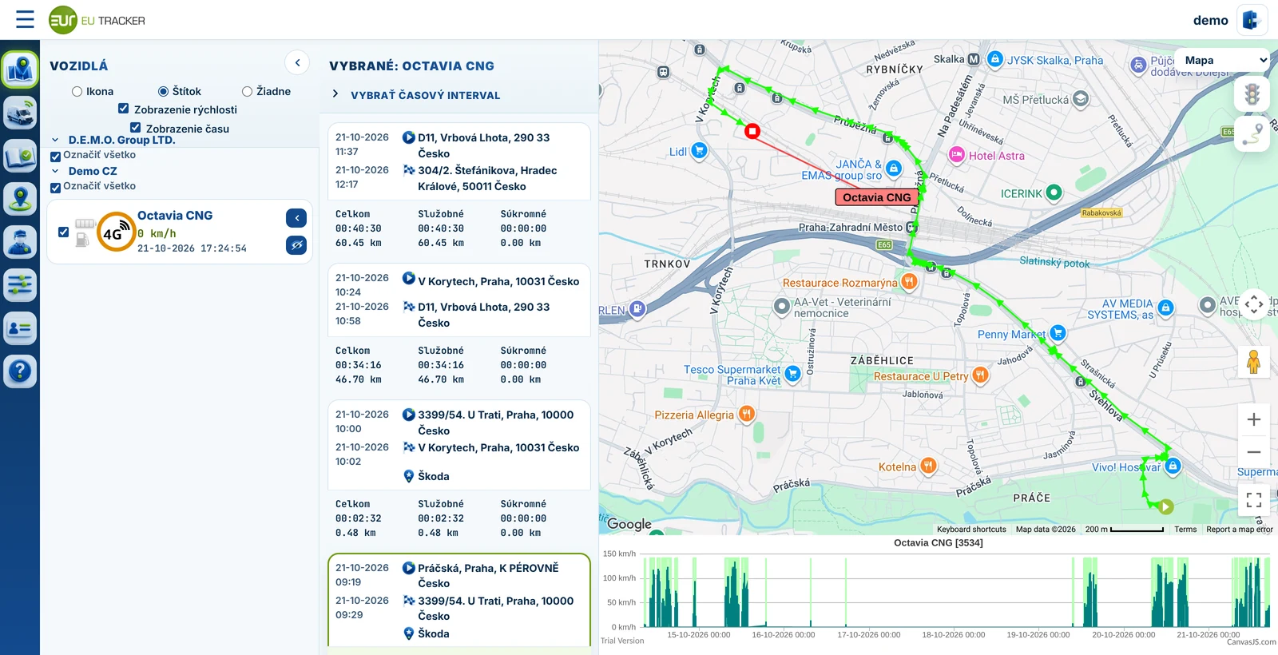Collapse the Vozidlá panel with arrow

[x=297, y=62]
